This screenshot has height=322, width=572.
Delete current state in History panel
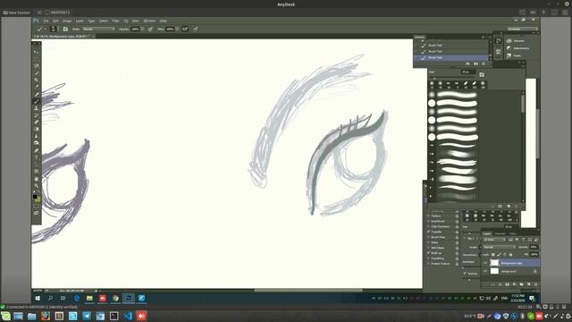coord(484,64)
